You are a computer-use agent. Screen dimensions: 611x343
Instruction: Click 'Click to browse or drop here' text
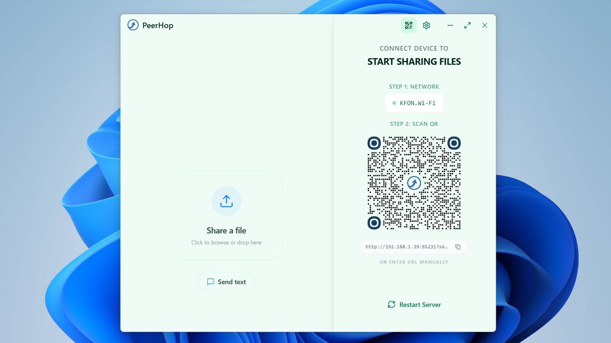coord(226,243)
